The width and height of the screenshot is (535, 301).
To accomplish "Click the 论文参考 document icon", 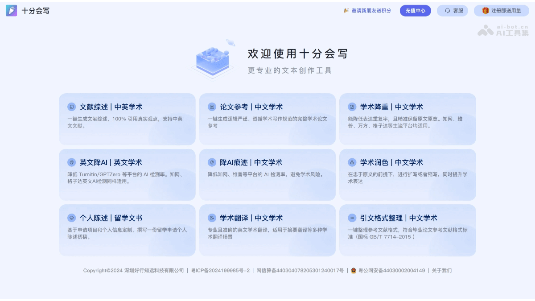I will point(212,107).
